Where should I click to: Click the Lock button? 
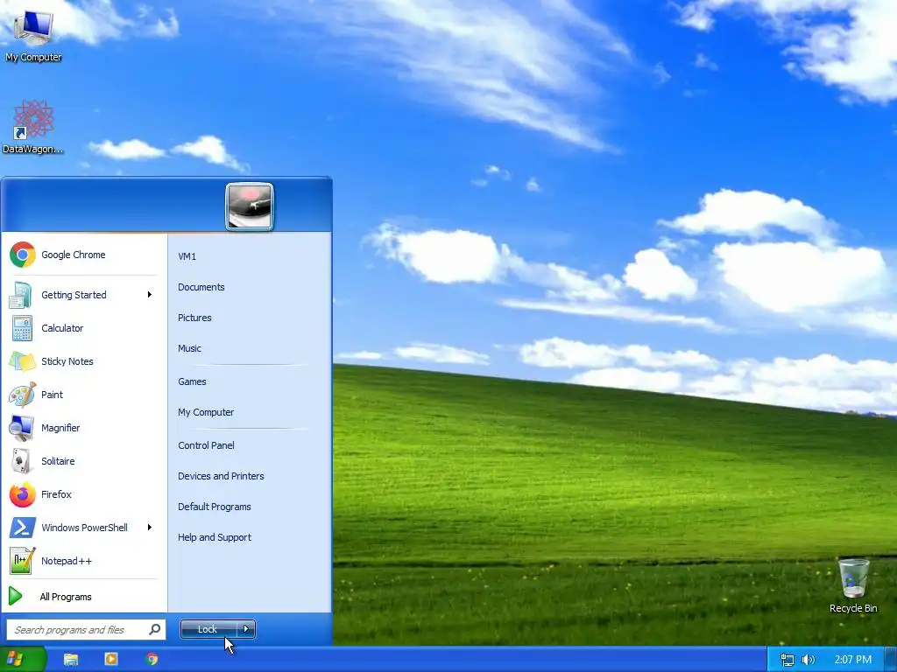click(x=208, y=629)
